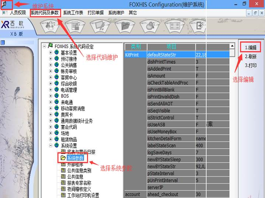Click the gourd-shaped fan toolbar icon
The height and width of the screenshot is (198, 265).
[150, 26]
